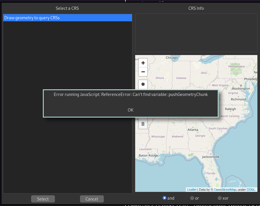Click the Pennsylvania state label
Image resolution: width=260 pixels, height=206 pixels.
point(236,67)
